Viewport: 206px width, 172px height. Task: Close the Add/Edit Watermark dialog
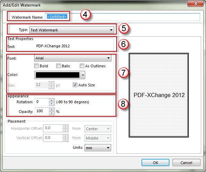coord(196,3)
